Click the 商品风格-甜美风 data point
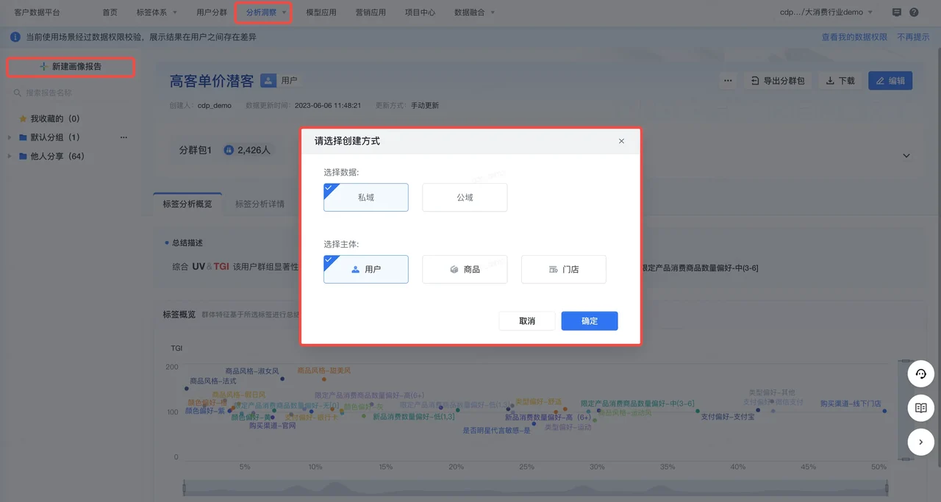941x502 pixels. tap(323, 379)
